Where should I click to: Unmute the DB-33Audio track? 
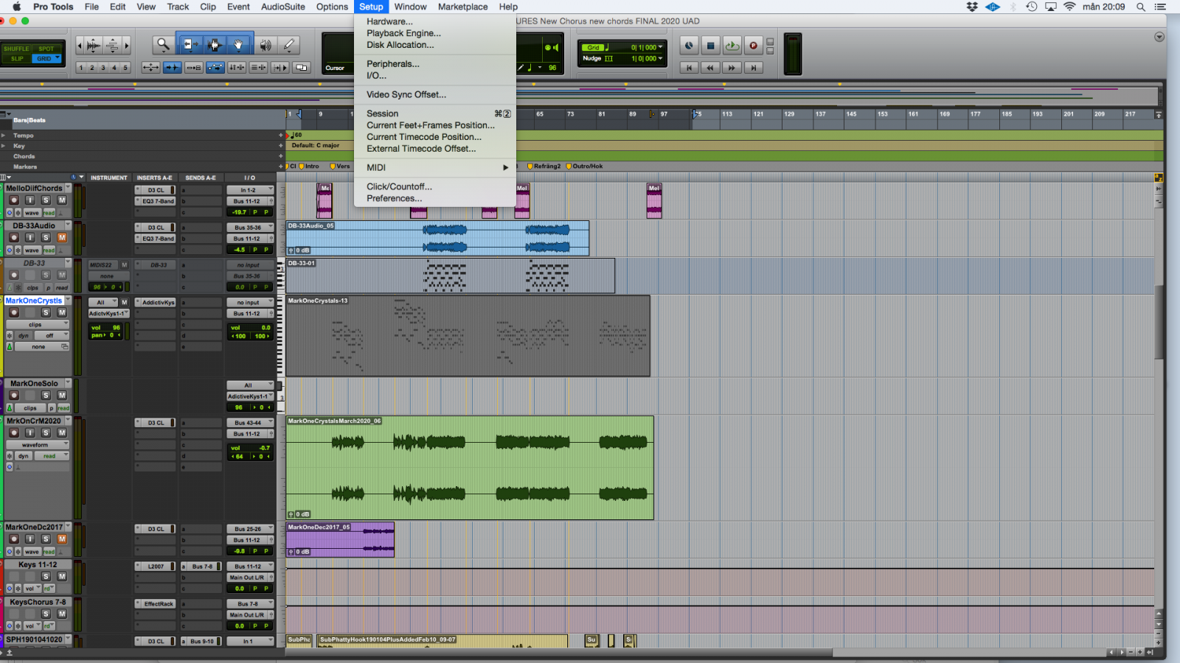click(x=62, y=238)
